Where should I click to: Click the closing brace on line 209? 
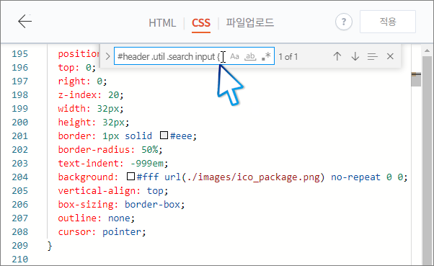click(50, 246)
